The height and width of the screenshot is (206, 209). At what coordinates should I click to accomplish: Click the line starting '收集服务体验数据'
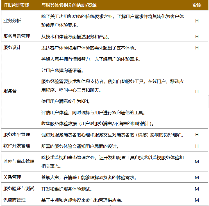[98, 123]
